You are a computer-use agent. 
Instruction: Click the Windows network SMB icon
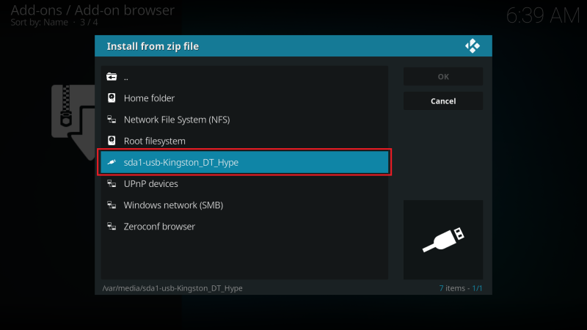click(112, 205)
